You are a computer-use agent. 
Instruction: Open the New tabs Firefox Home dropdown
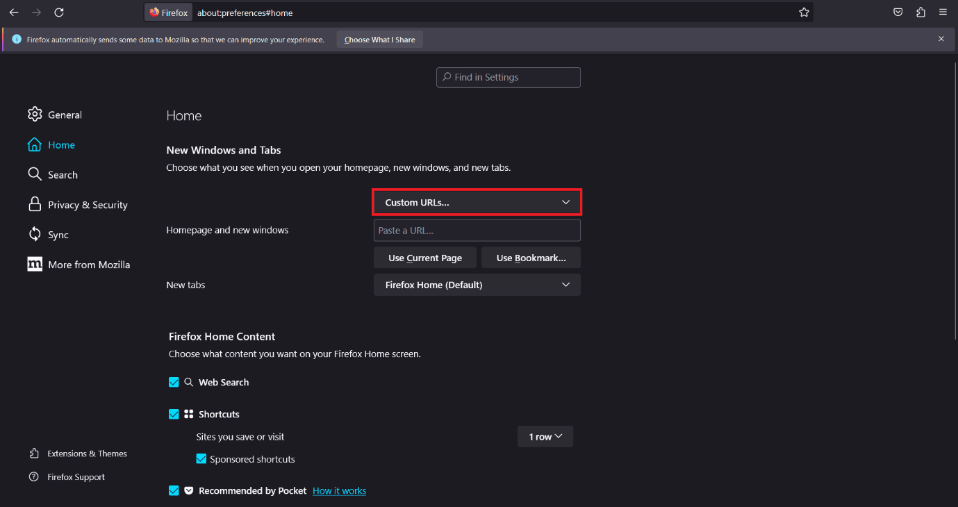pos(477,285)
